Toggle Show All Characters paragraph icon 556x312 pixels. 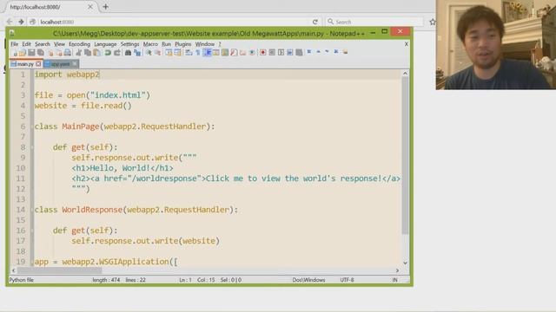(198, 53)
